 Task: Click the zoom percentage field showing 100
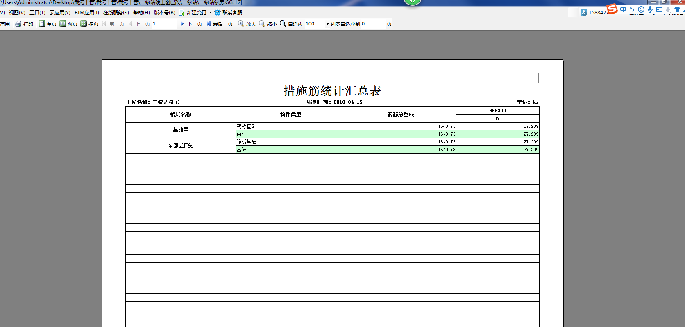pyautogui.click(x=315, y=24)
